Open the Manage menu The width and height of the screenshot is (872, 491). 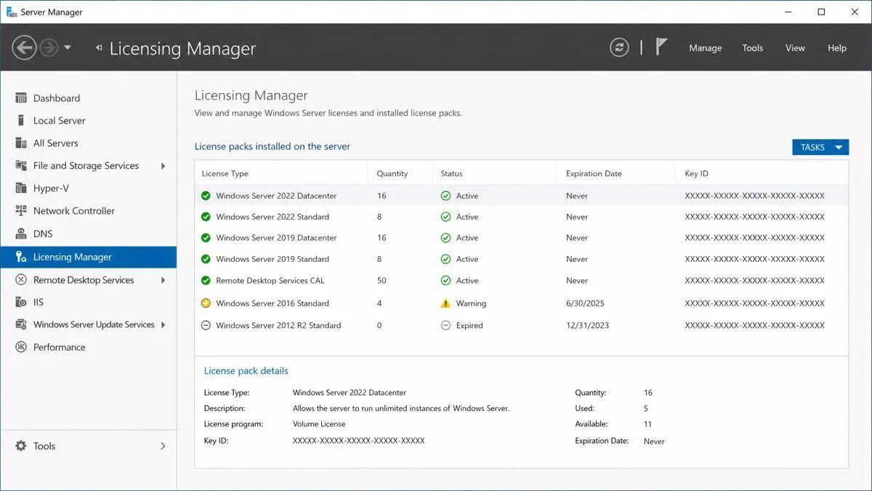coord(705,48)
